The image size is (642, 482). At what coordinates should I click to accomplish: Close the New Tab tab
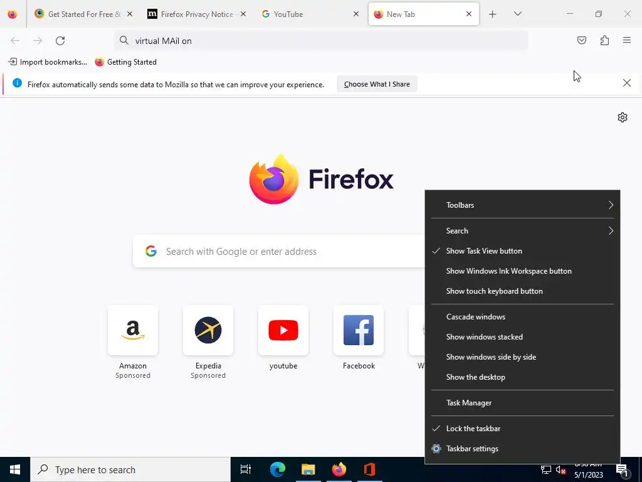[469, 14]
